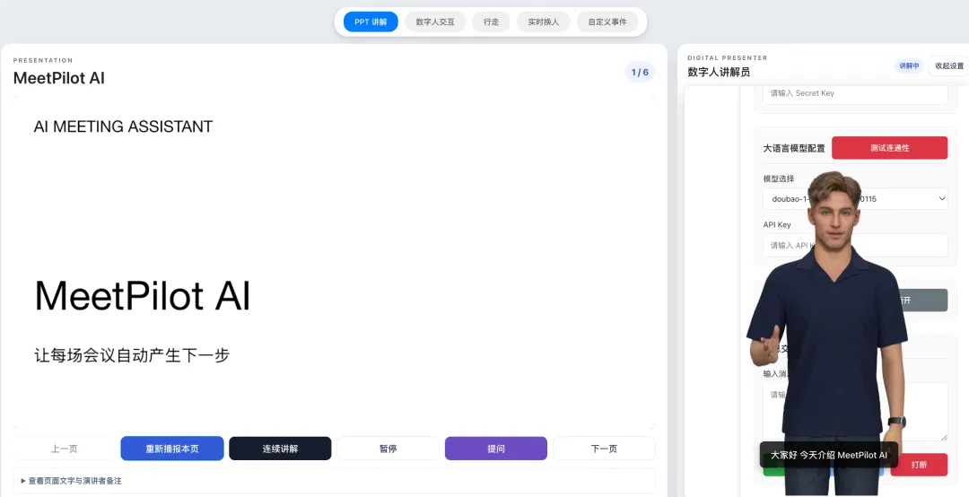Switch to the PPT 讲解 tab
The image size is (969, 497).
[x=371, y=22]
